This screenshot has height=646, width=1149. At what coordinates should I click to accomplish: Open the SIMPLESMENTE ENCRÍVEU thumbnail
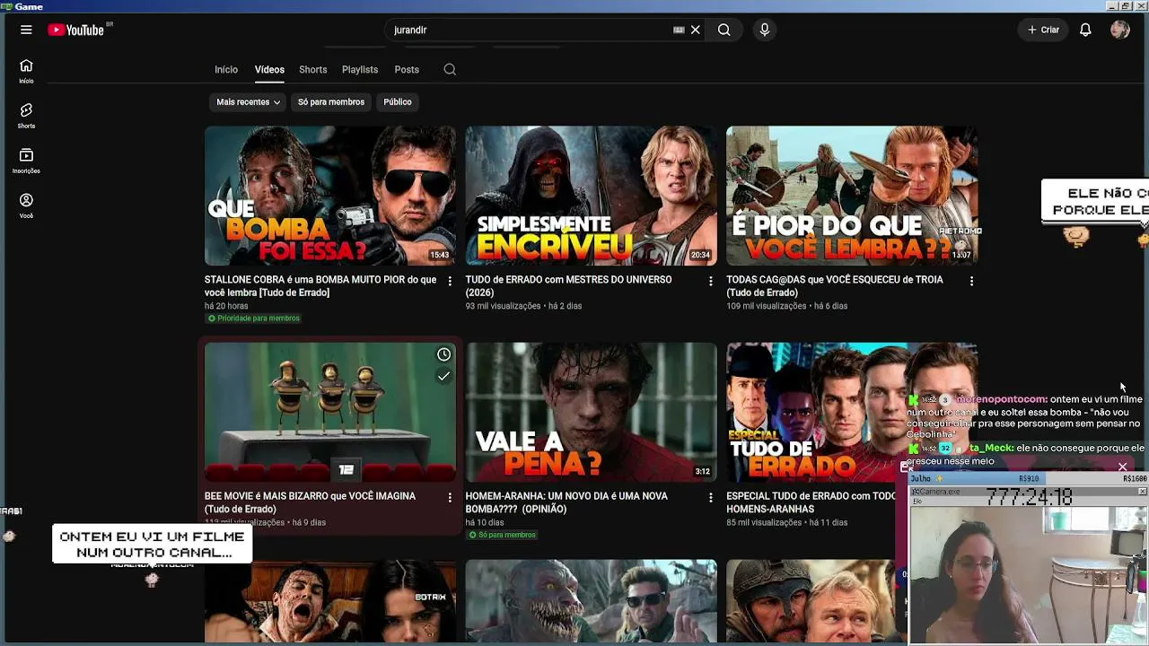tap(592, 196)
